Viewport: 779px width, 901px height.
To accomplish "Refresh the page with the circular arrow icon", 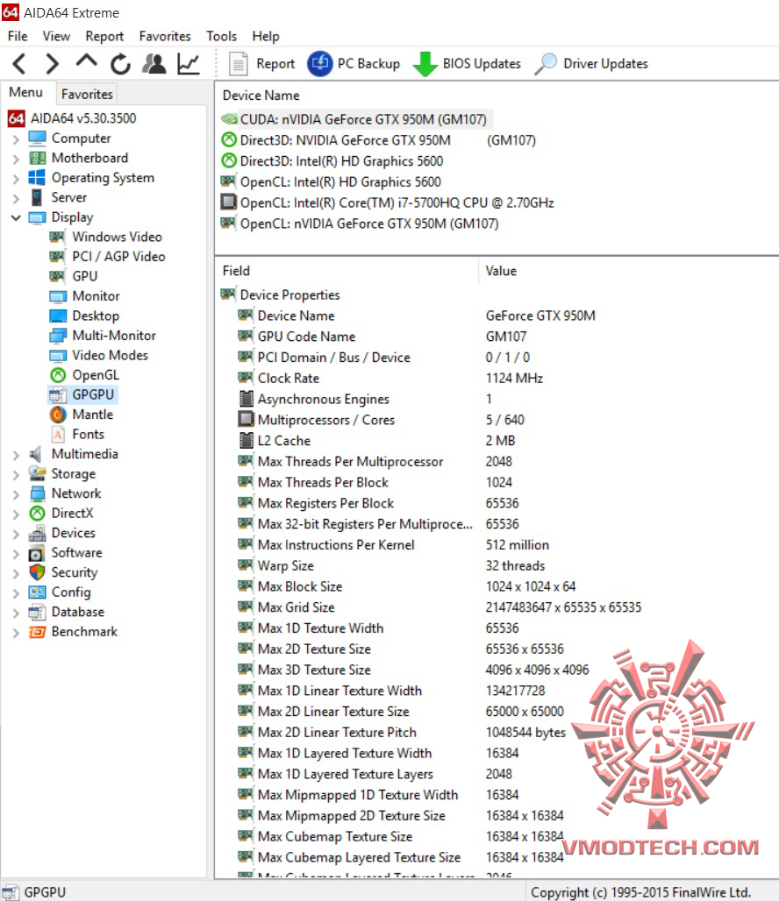I will pos(120,64).
